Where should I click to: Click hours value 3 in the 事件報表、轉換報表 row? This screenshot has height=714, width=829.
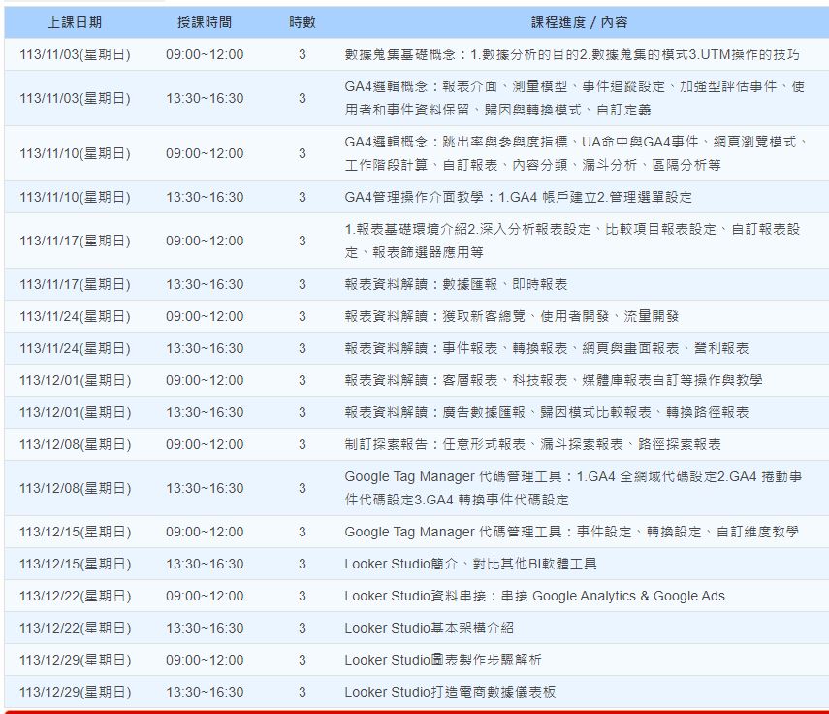(x=302, y=348)
